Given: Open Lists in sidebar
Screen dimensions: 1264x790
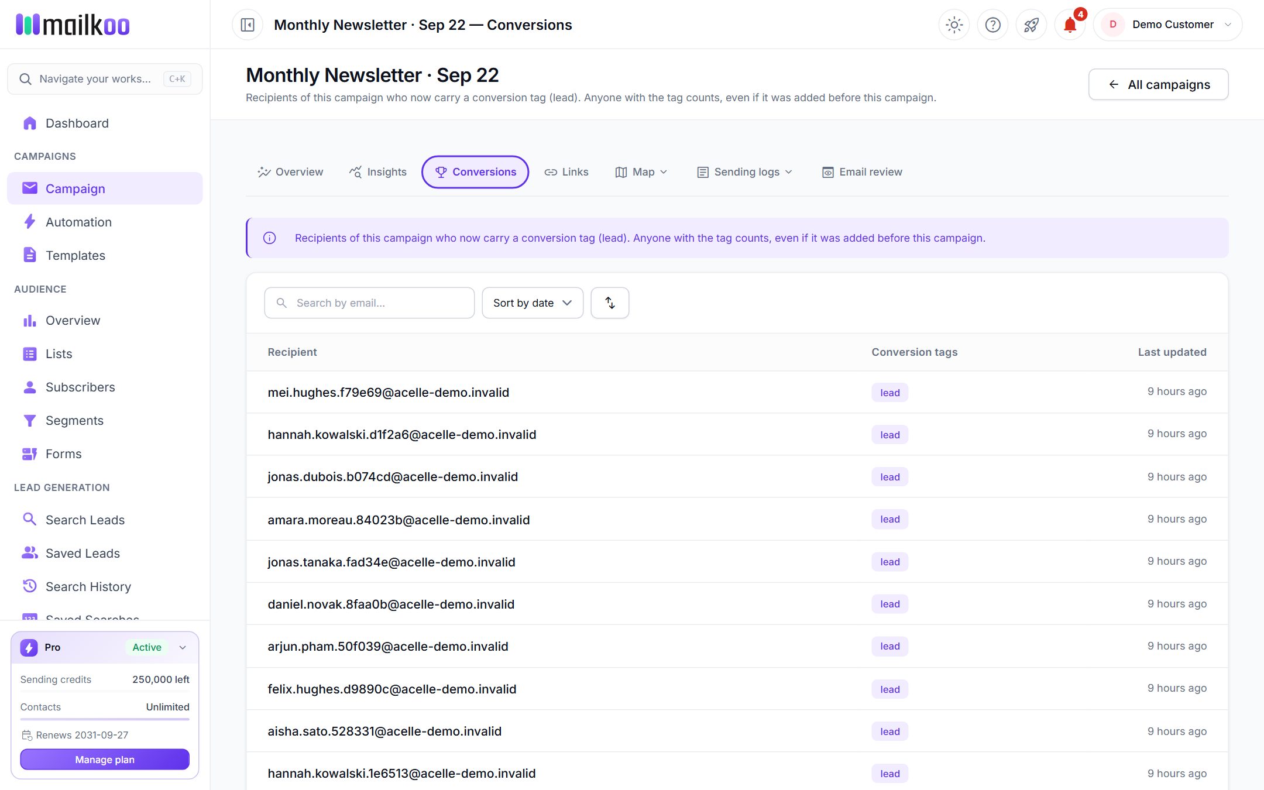Looking at the screenshot, I should pos(105,353).
